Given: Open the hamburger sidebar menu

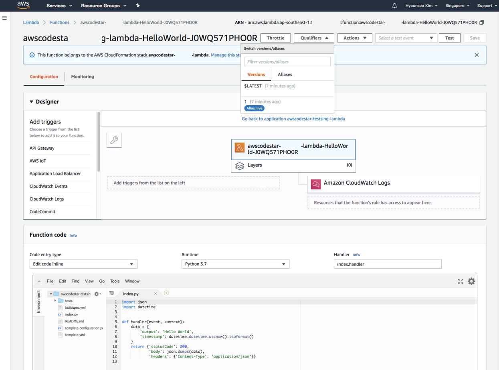Looking at the screenshot, I should click(x=4, y=18).
